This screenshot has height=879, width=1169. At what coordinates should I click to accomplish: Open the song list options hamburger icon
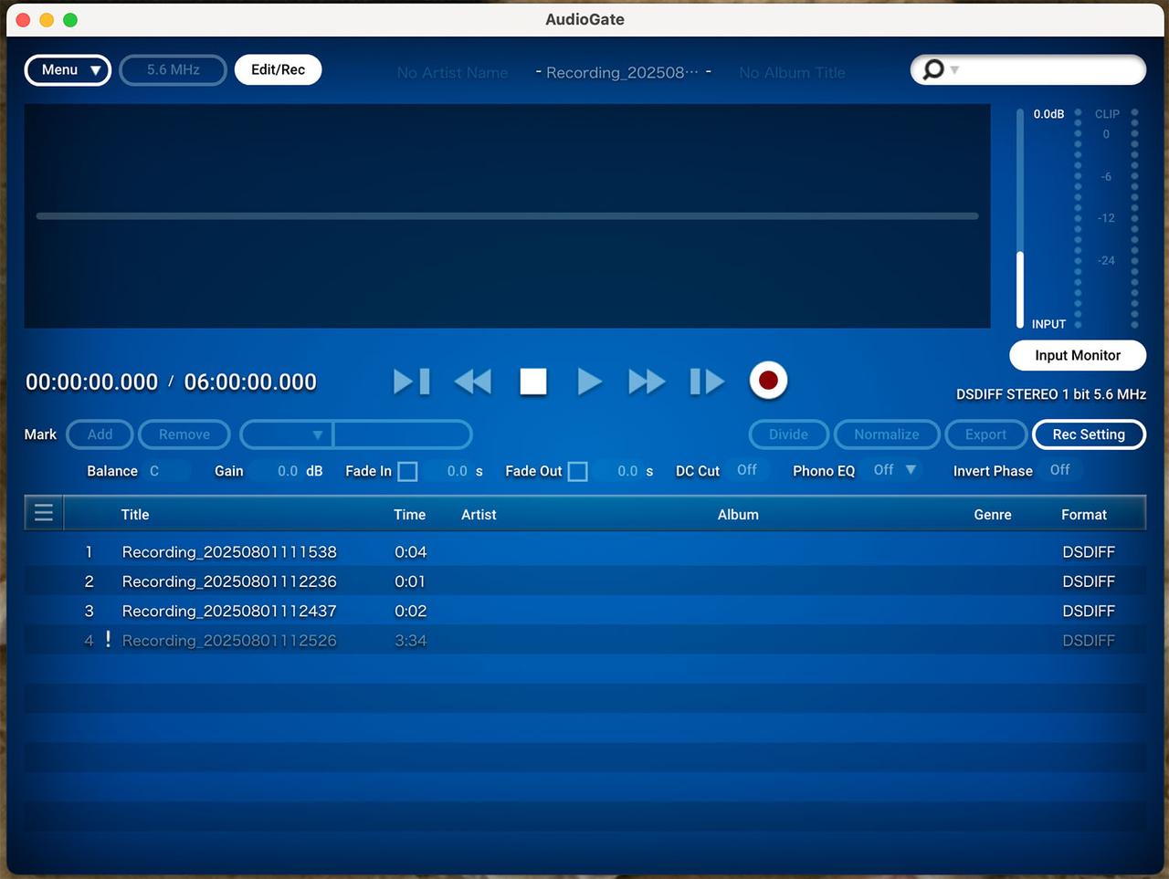(43, 512)
